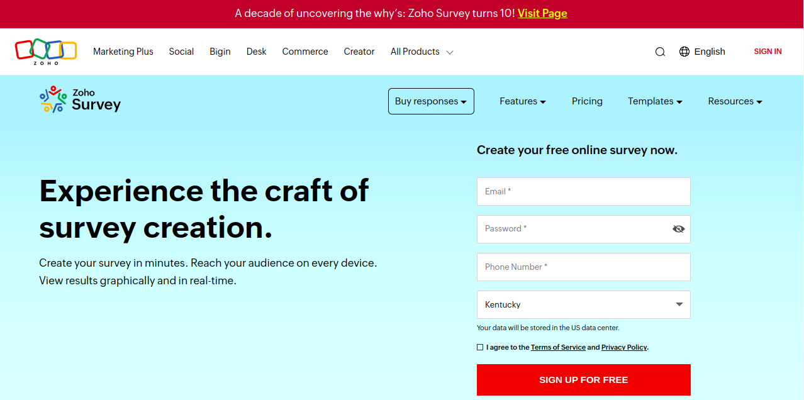
Task: Open Bigin in top navigation
Action: click(x=220, y=52)
